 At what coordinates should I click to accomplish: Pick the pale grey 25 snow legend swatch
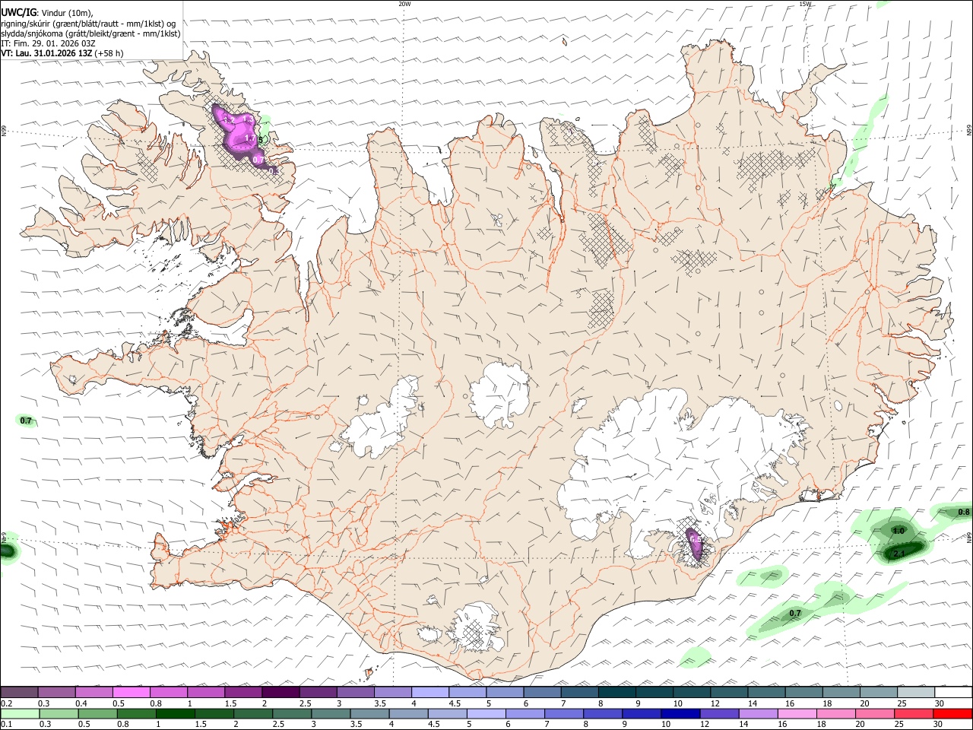click(x=917, y=693)
